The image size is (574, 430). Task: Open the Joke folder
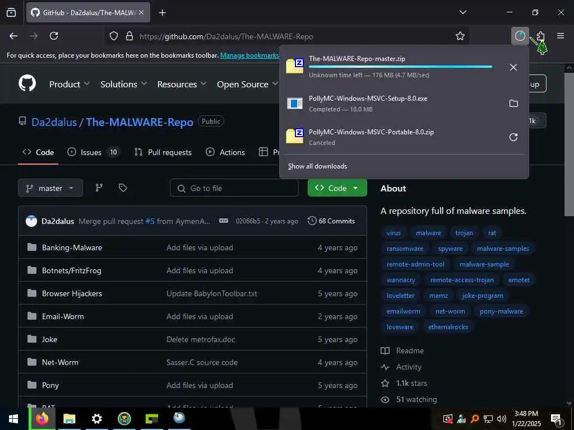49,340
